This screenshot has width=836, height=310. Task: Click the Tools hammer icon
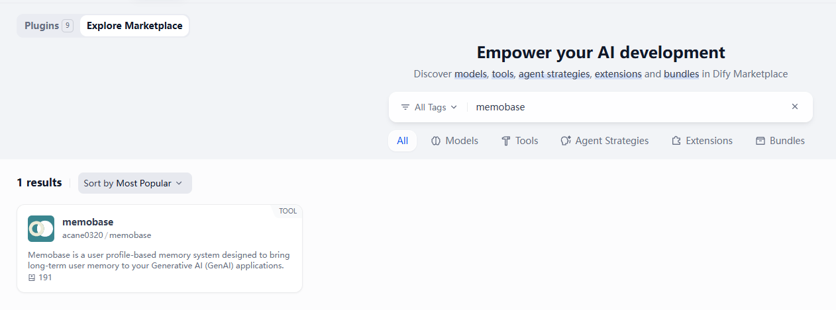click(x=506, y=141)
